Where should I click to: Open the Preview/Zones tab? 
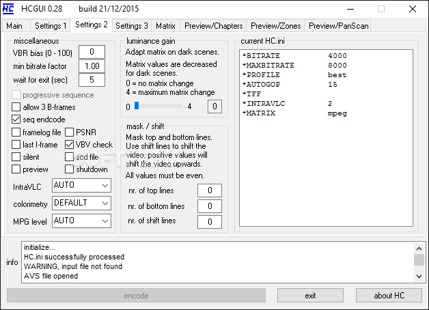(x=275, y=26)
